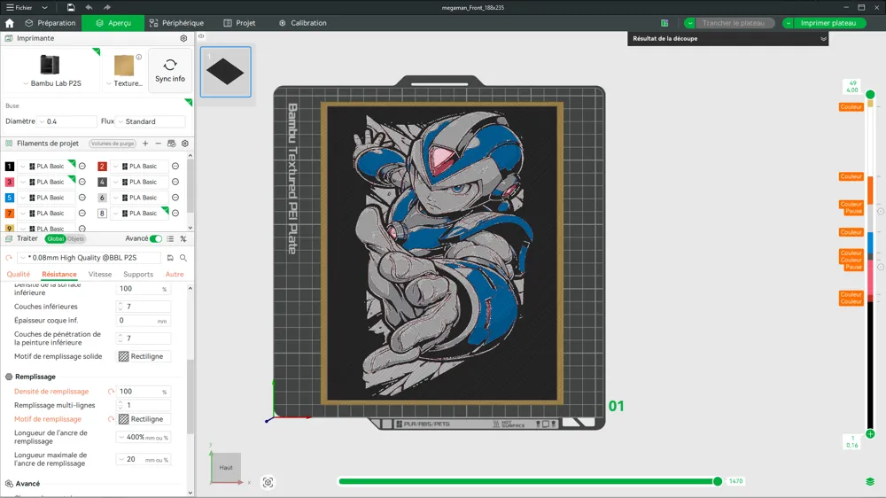Click the top layer slider handle
This screenshot has width=886, height=498.
[870, 95]
